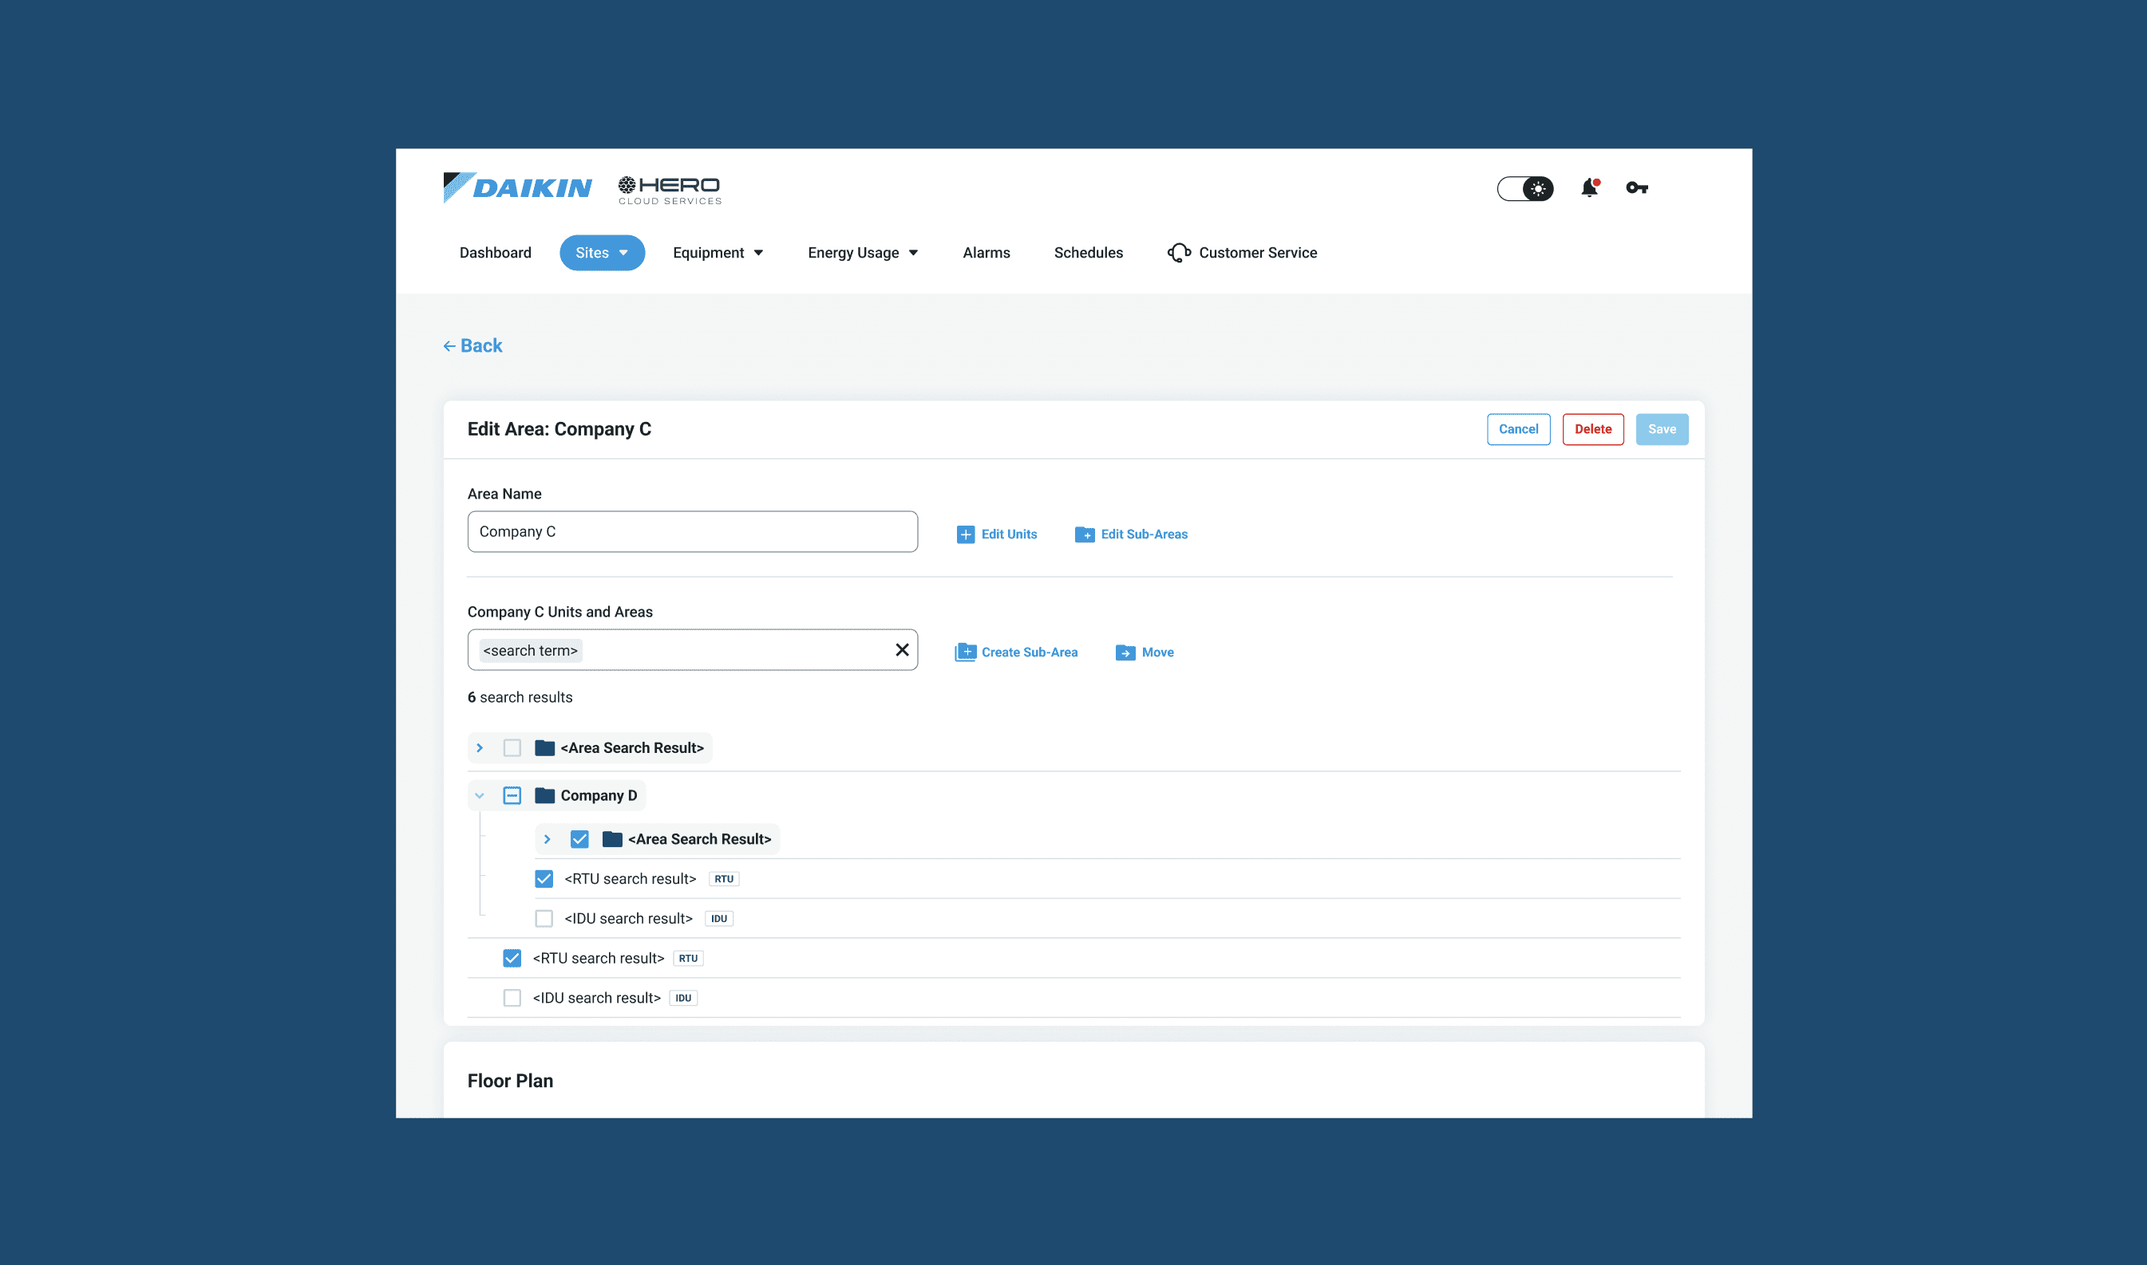Open the Sites menu
The height and width of the screenshot is (1265, 2147).
tap(603, 252)
